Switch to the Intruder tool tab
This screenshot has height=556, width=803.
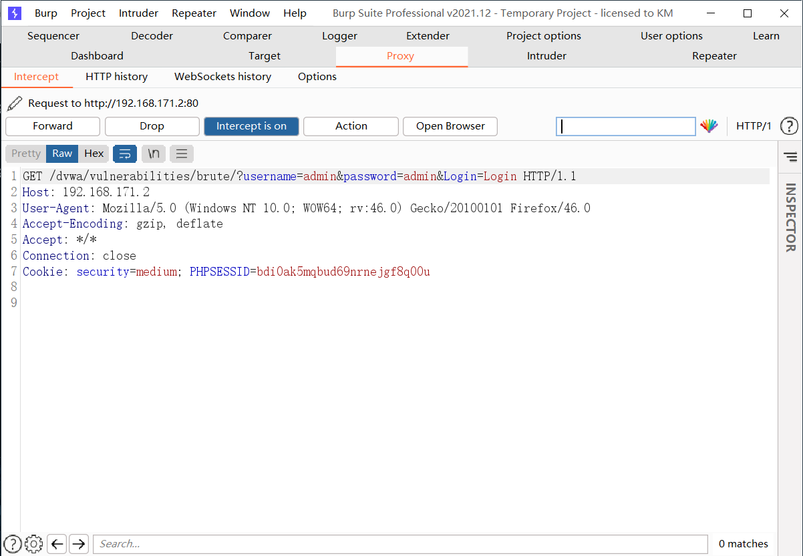(x=546, y=56)
